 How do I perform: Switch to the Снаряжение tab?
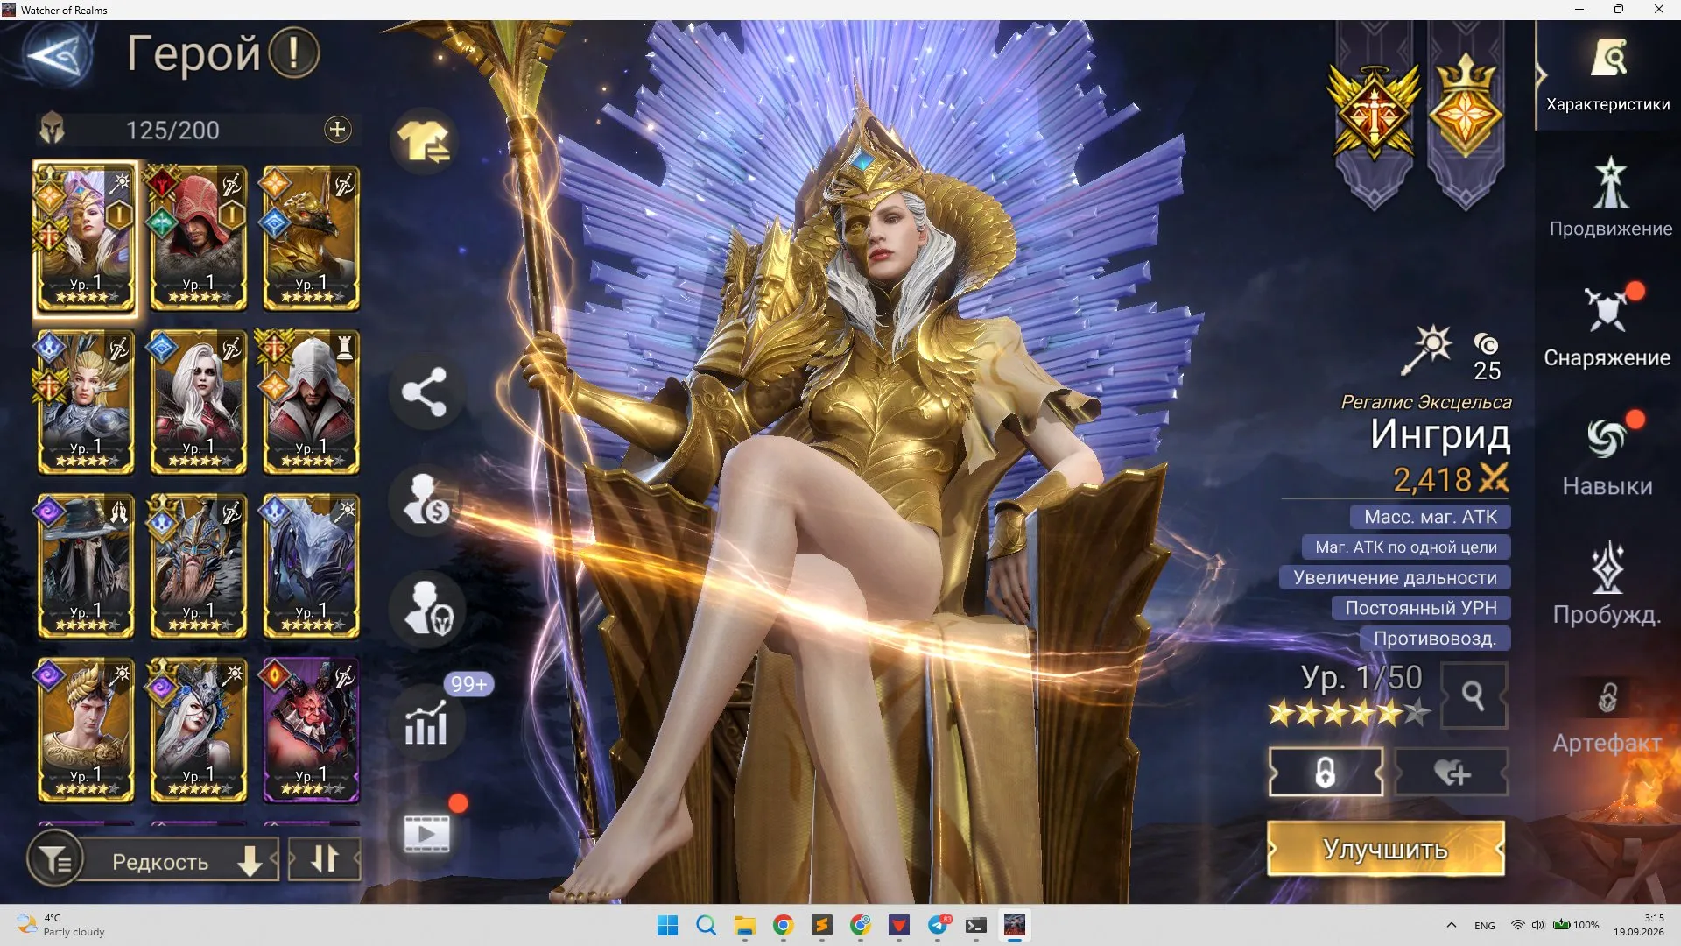click(x=1607, y=327)
